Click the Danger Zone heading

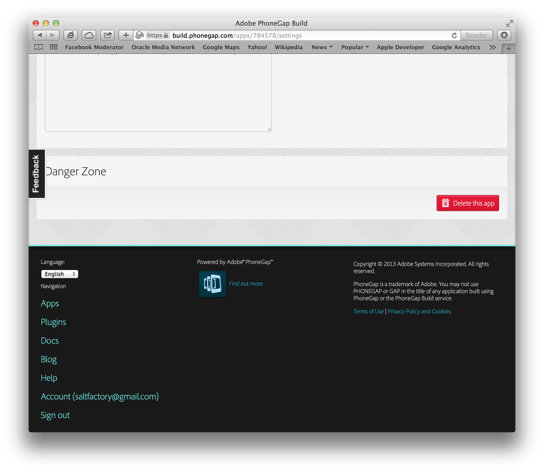[x=75, y=172]
